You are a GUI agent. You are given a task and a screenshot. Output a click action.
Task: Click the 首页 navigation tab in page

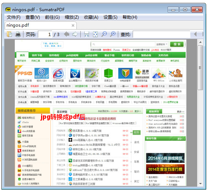tap(22, 55)
